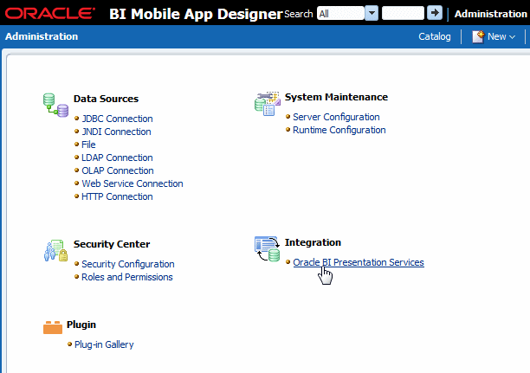Open LDAP Connection settings
530x373 pixels.
pyautogui.click(x=117, y=158)
